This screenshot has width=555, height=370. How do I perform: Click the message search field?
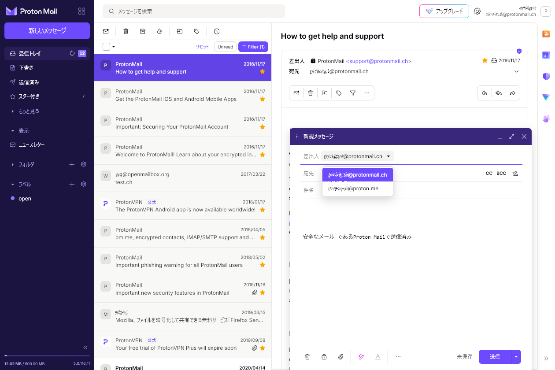(x=194, y=11)
